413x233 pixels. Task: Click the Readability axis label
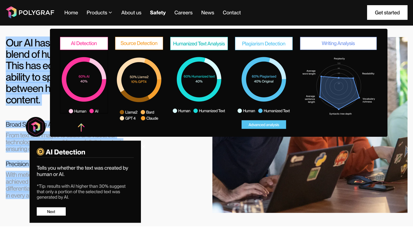pos(368,74)
